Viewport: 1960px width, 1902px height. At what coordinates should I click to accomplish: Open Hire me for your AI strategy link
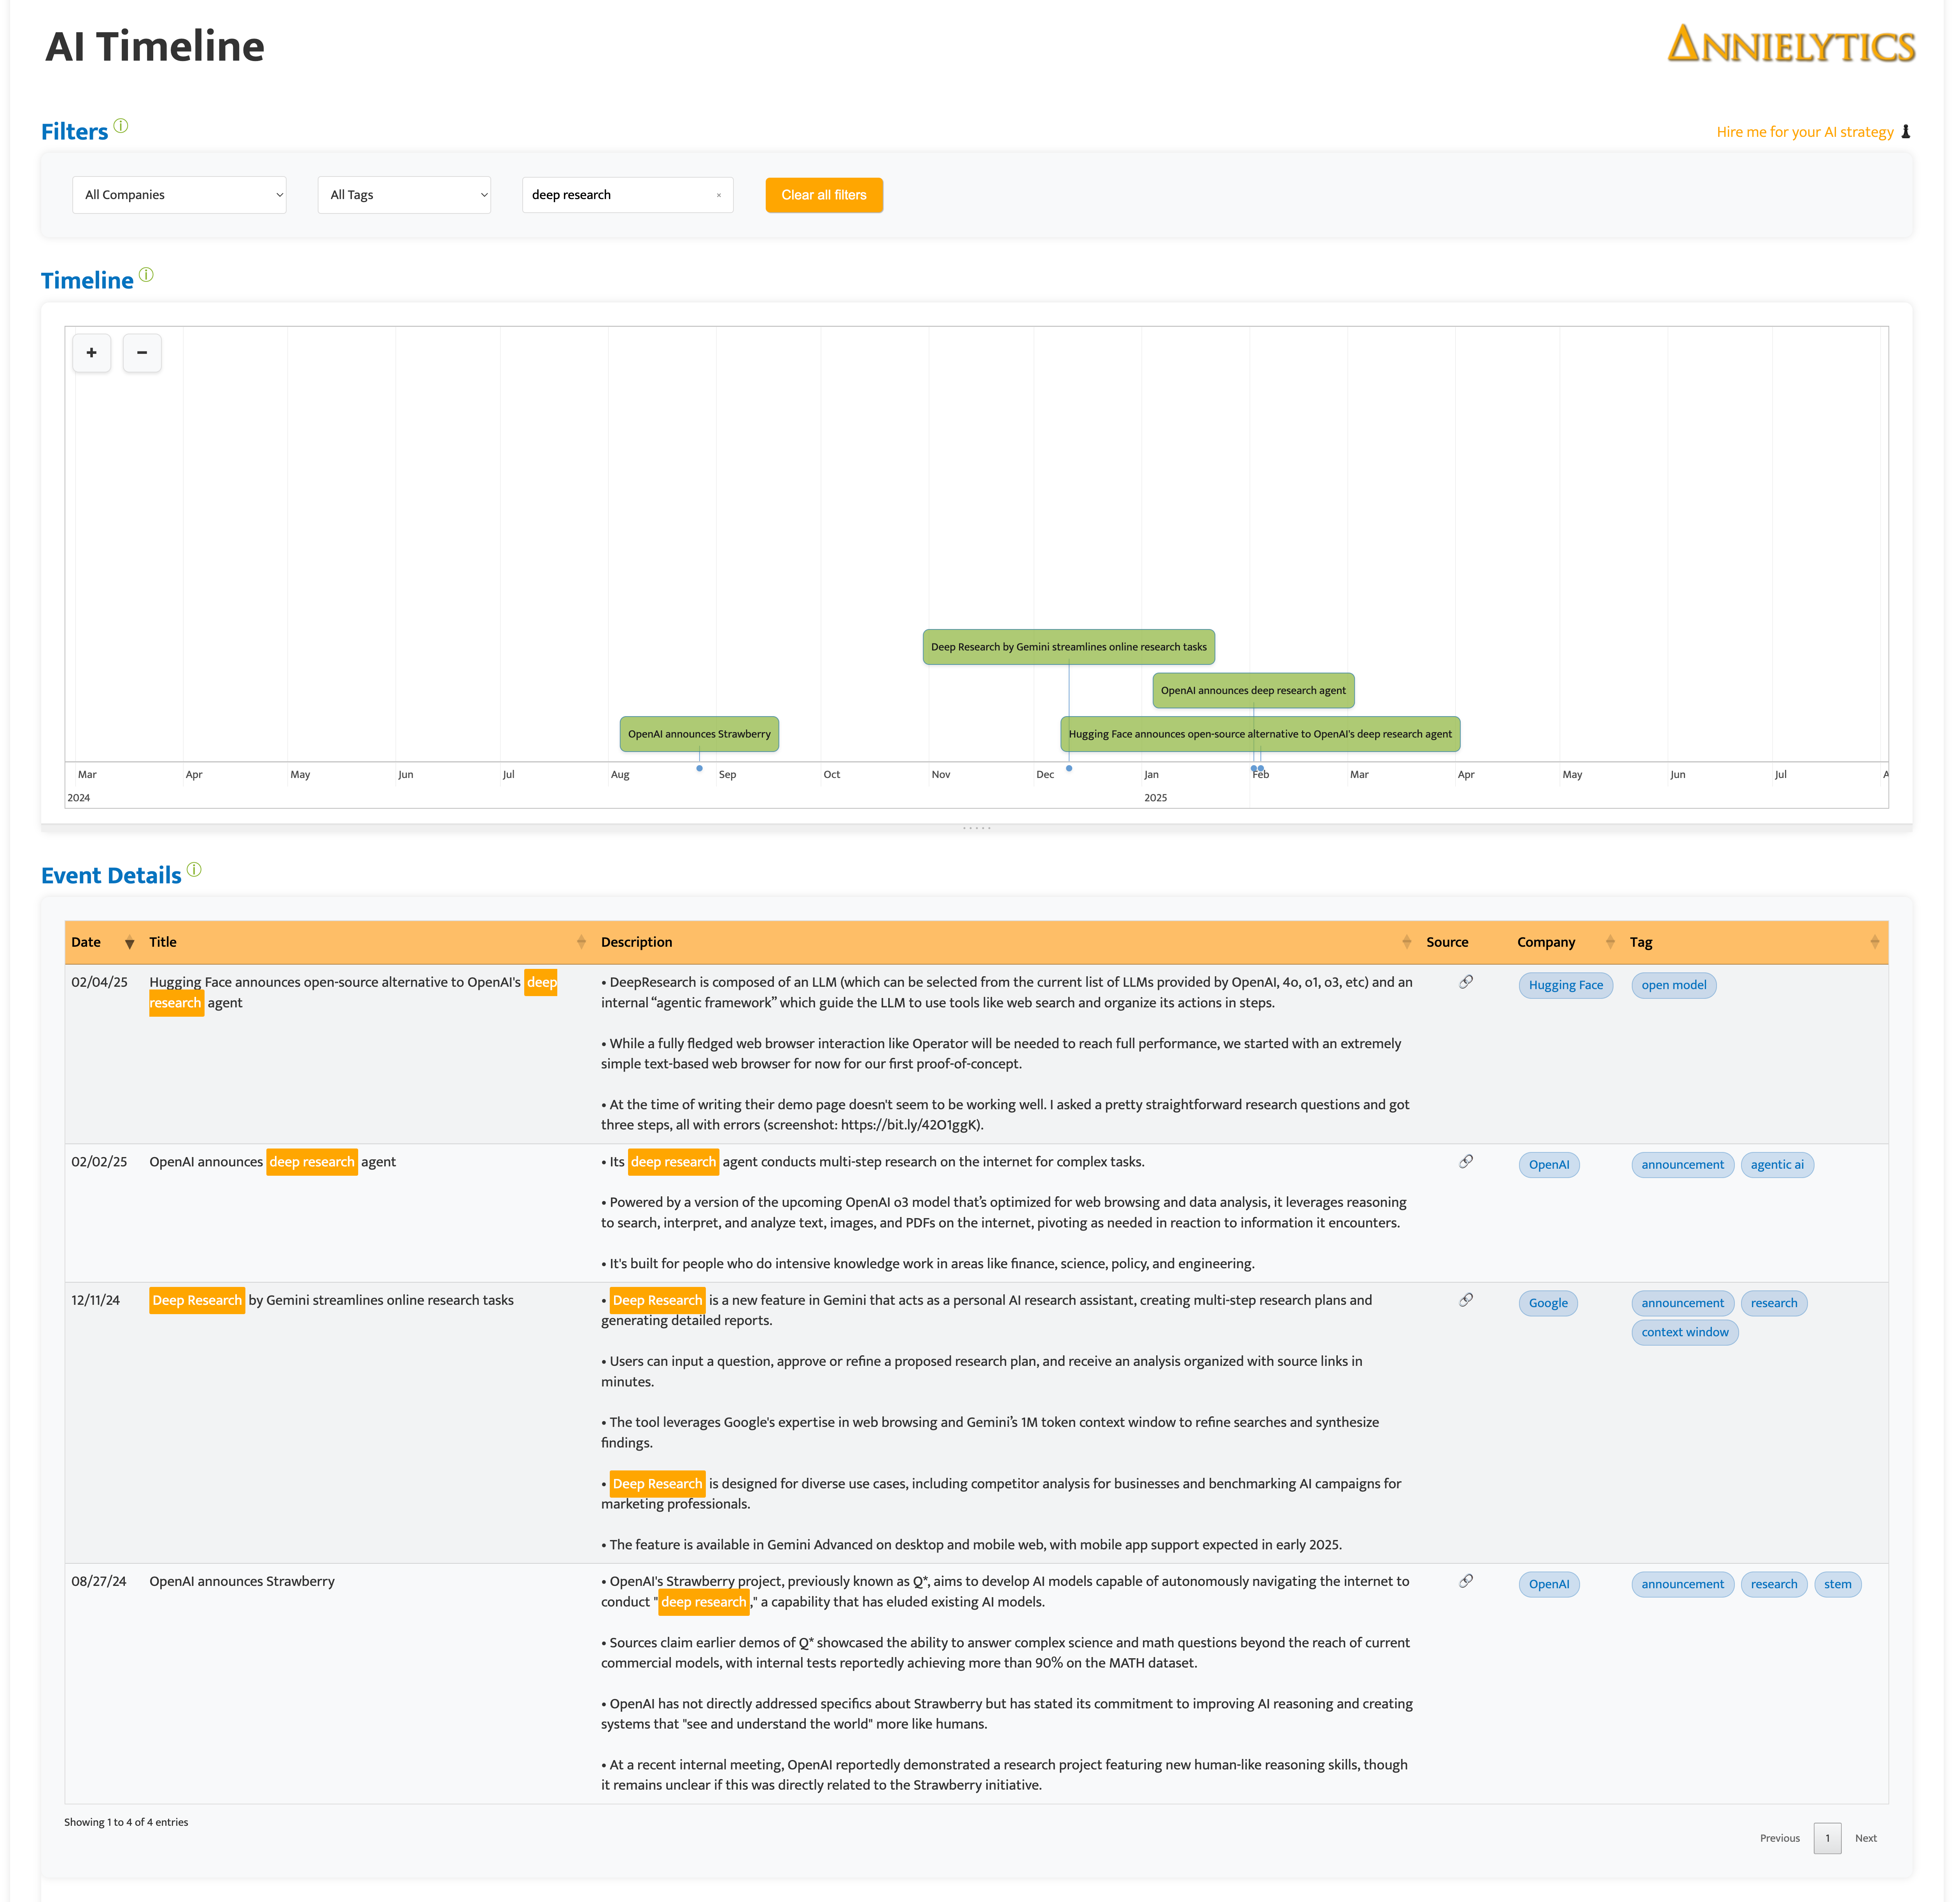click(1804, 132)
